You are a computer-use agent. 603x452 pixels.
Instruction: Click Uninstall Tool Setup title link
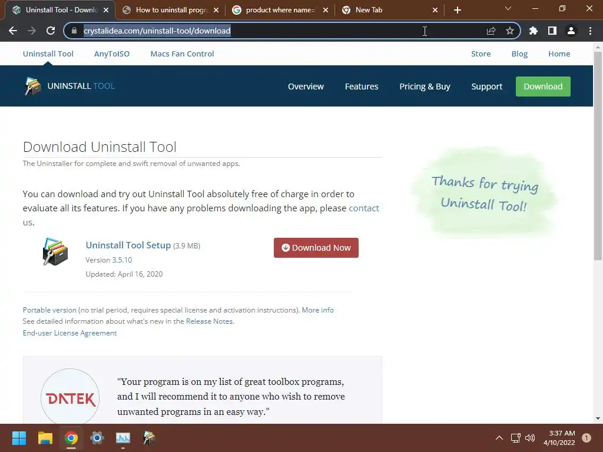coord(128,245)
